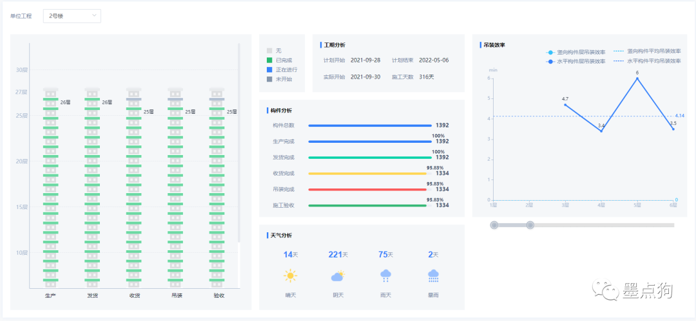Click the rainstorm (暴雨) icon

point(433,276)
